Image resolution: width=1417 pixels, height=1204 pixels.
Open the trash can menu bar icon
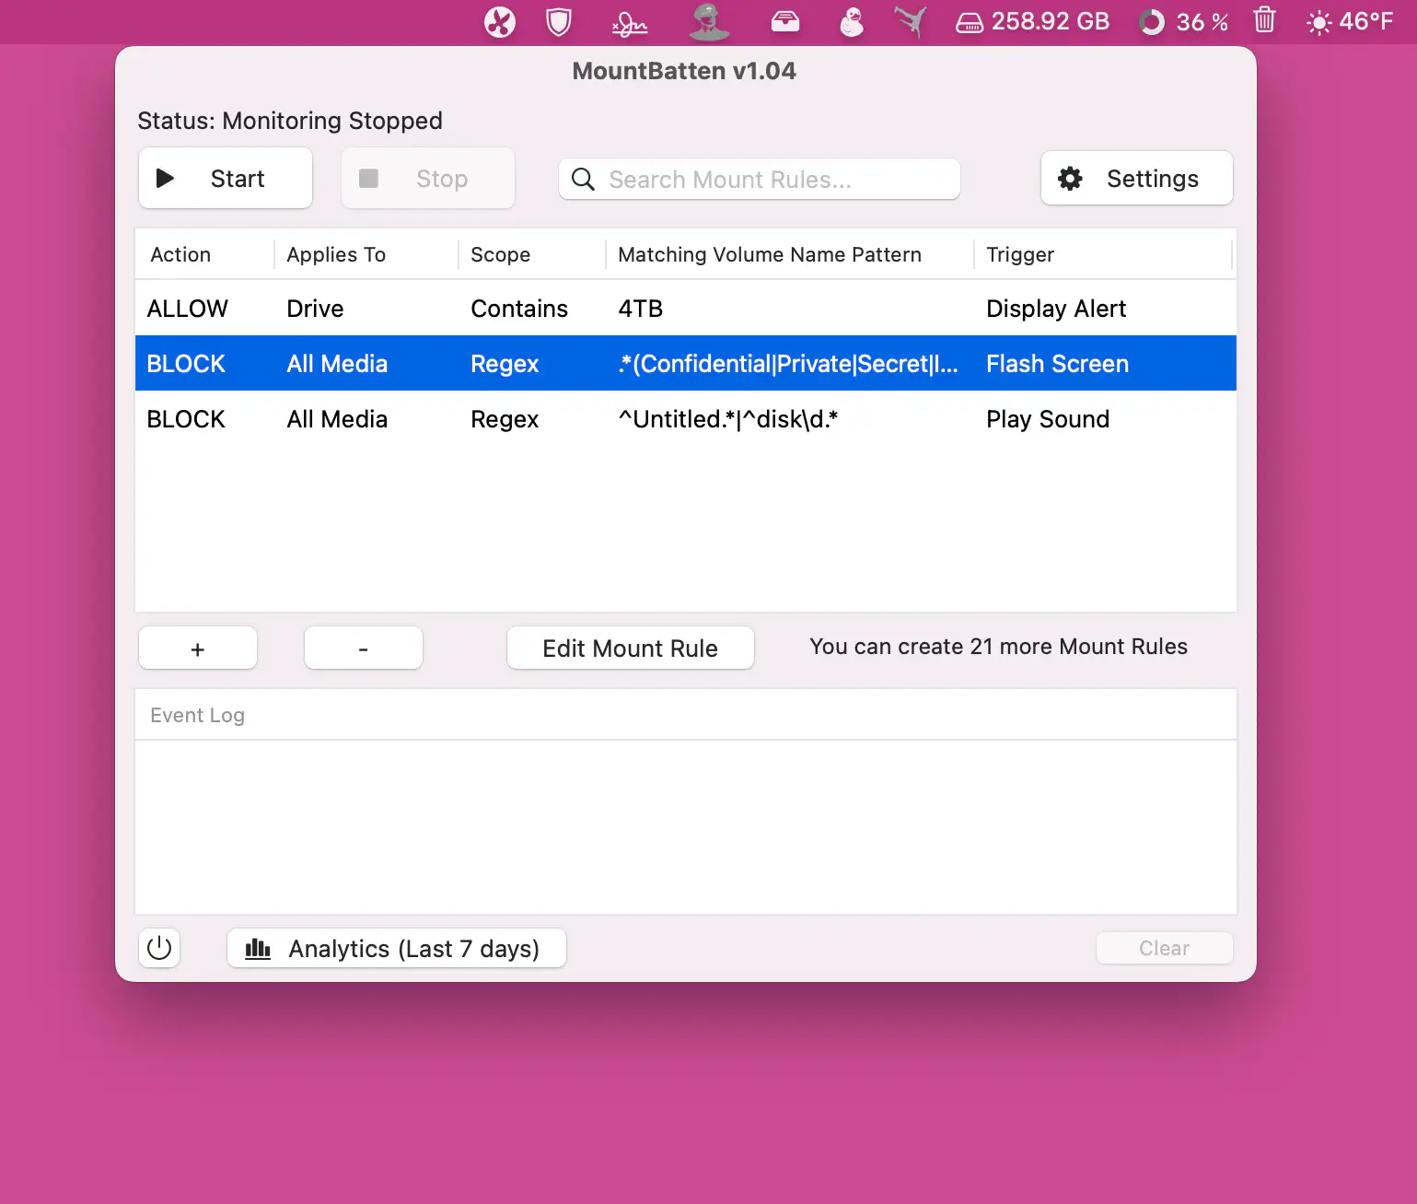(1264, 20)
